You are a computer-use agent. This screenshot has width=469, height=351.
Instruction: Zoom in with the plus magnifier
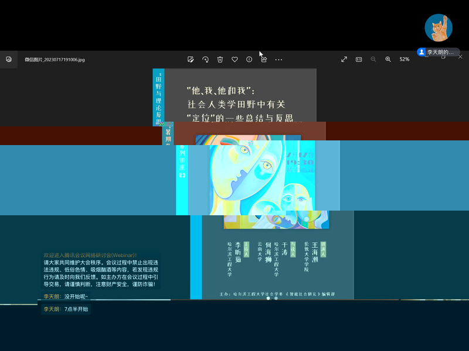(388, 60)
